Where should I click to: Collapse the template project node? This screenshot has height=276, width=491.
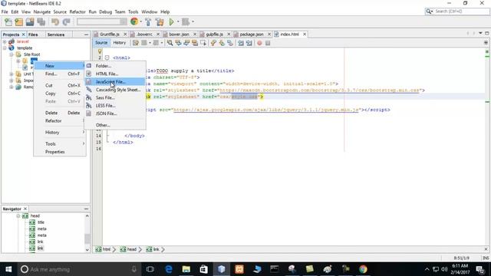[5, 48]
